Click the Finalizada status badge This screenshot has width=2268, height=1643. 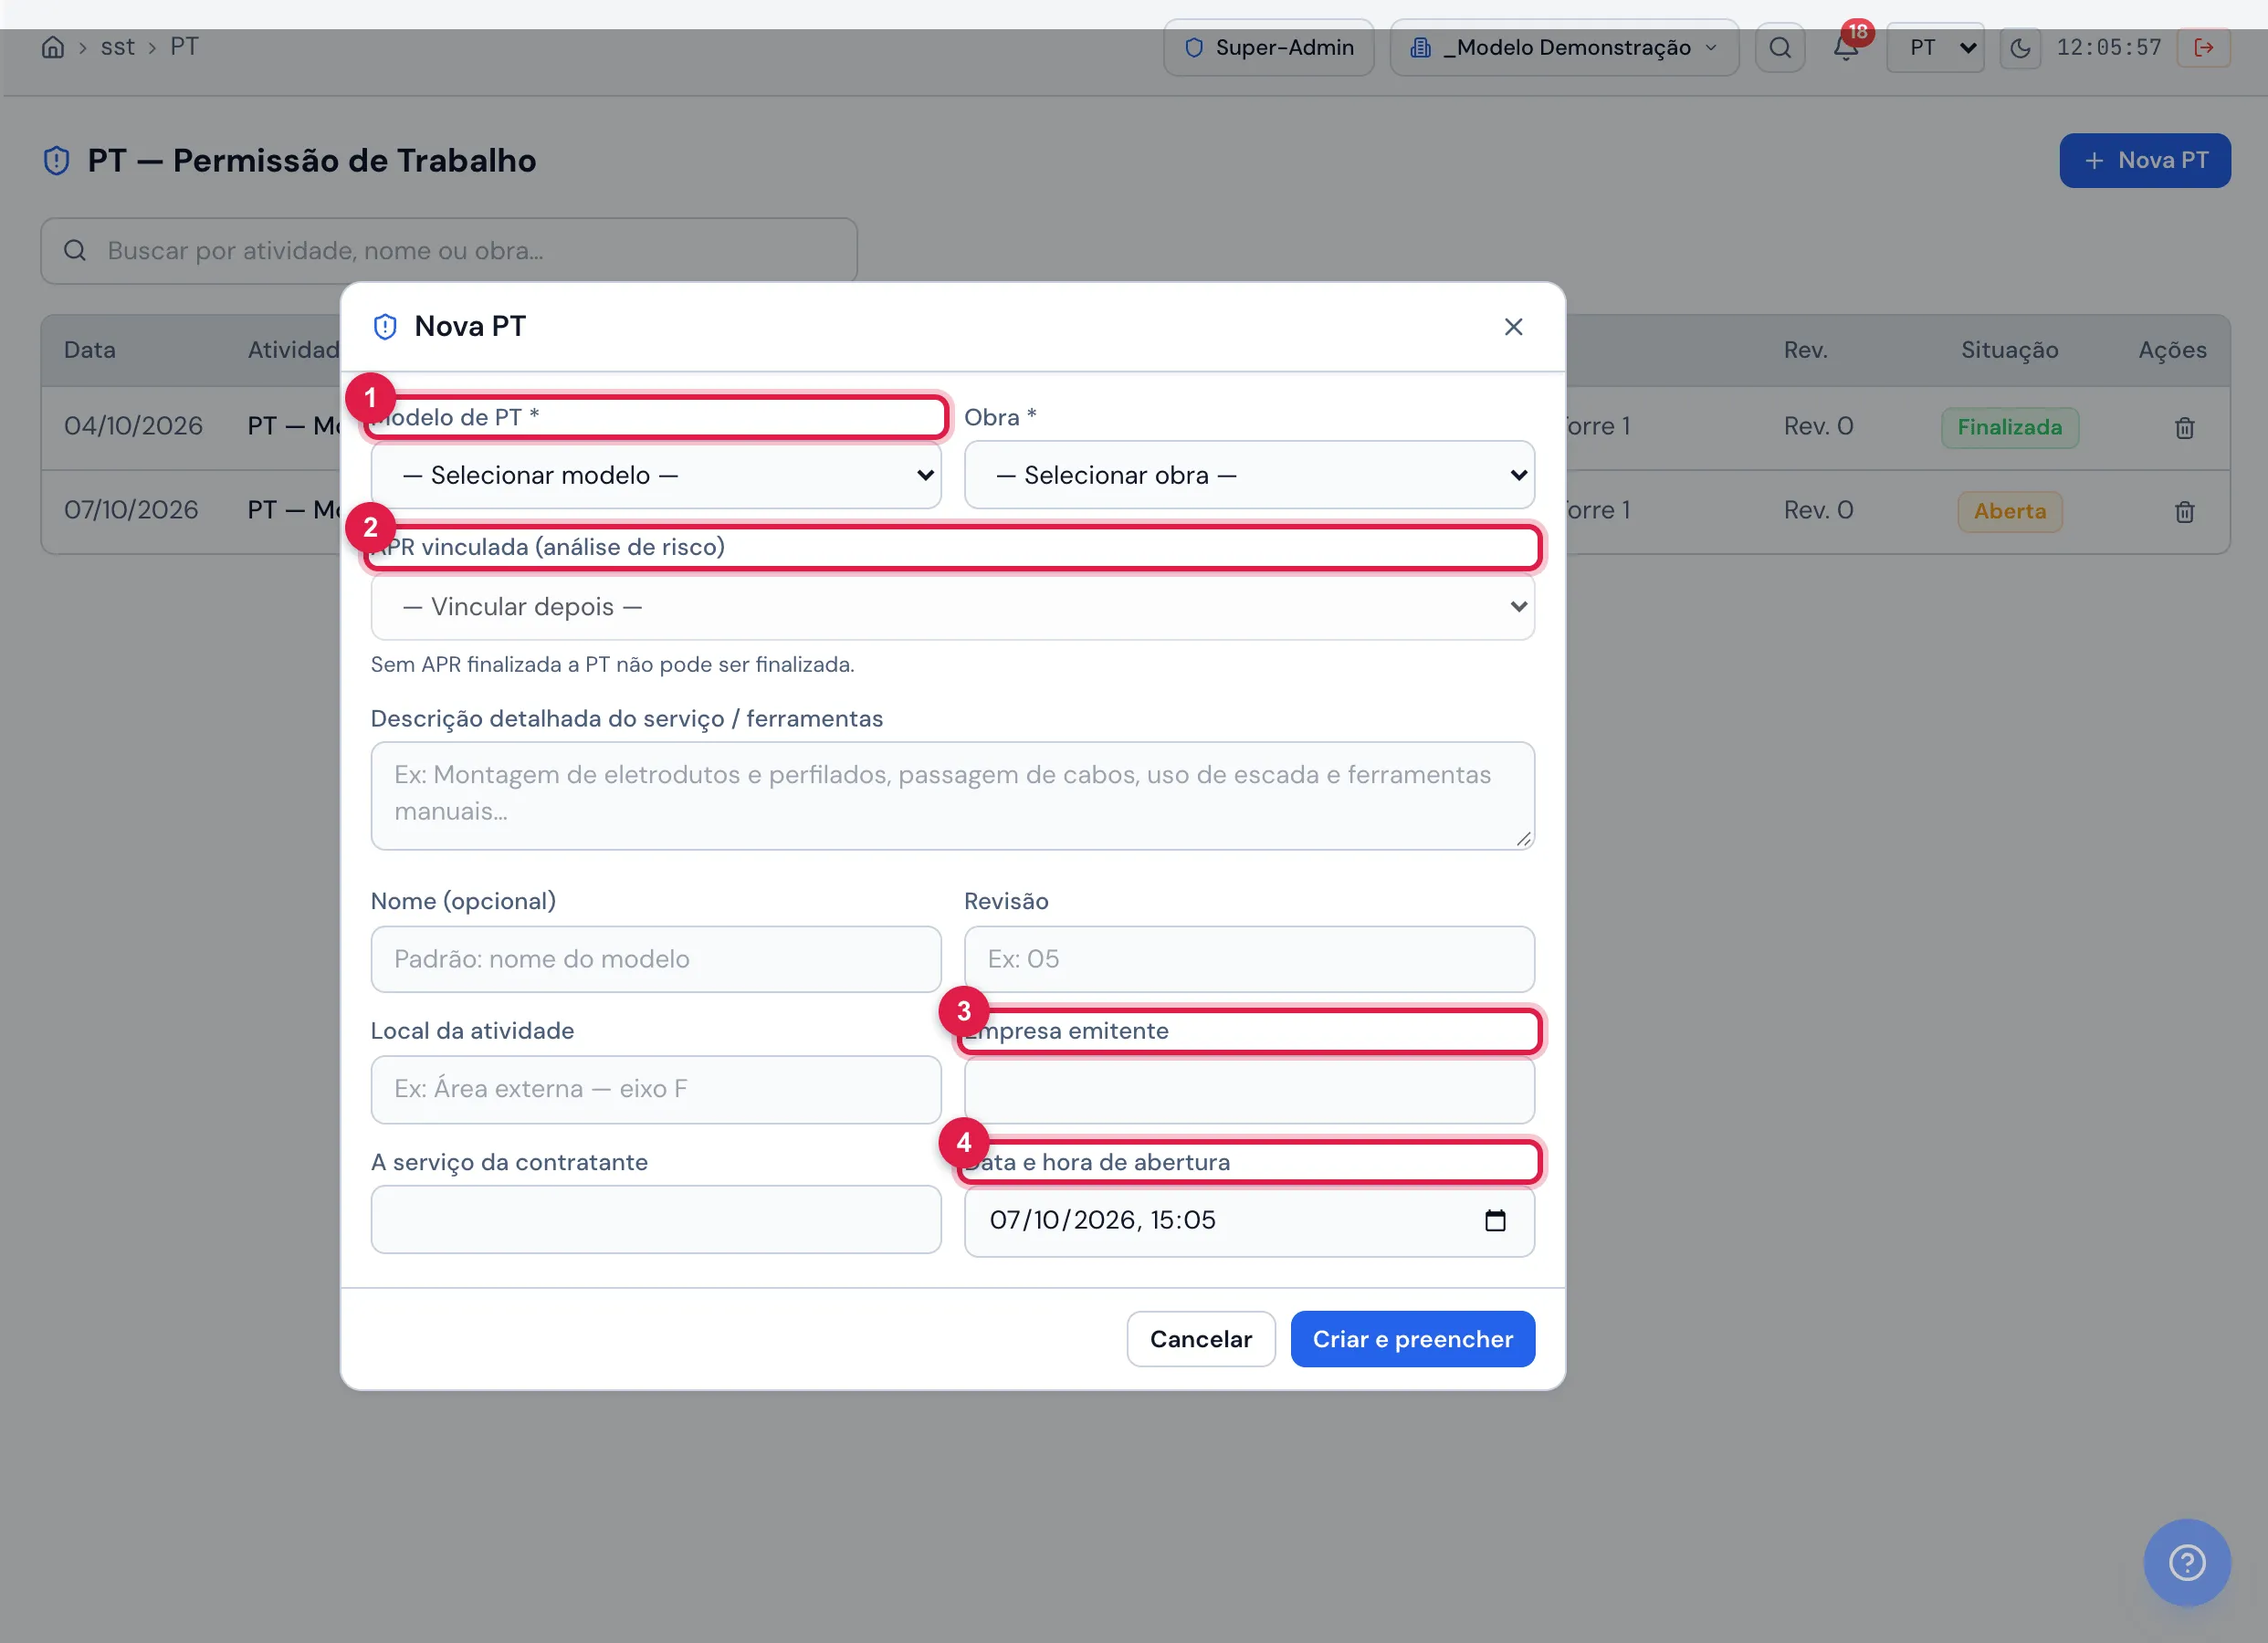2009,428
